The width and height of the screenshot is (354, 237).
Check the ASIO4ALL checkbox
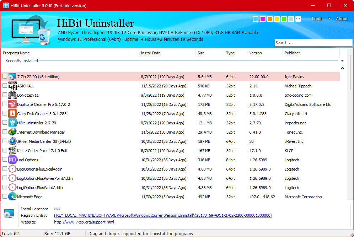pyautogui.click(x=5, y=86)
